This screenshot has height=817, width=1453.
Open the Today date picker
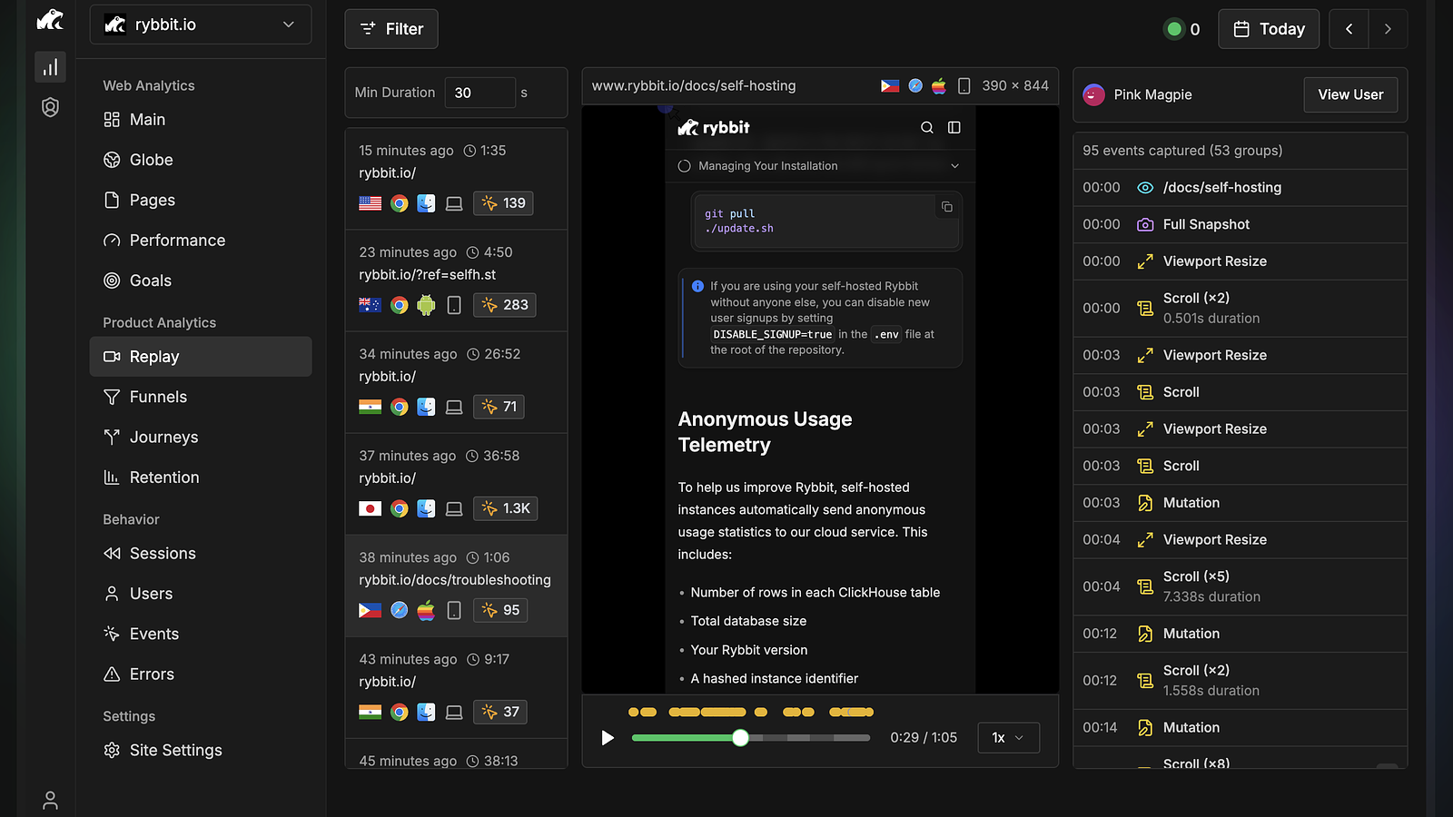click(1269, 29)
